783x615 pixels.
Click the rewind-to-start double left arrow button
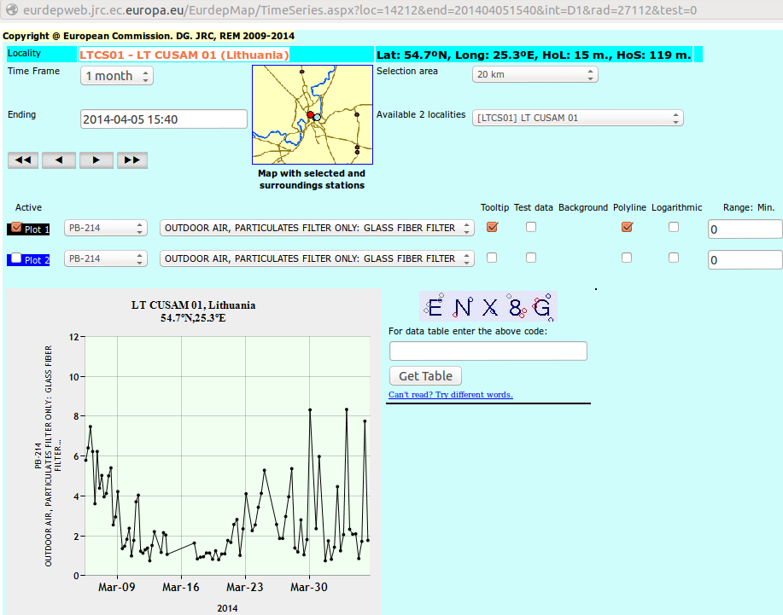coord(23,160)
